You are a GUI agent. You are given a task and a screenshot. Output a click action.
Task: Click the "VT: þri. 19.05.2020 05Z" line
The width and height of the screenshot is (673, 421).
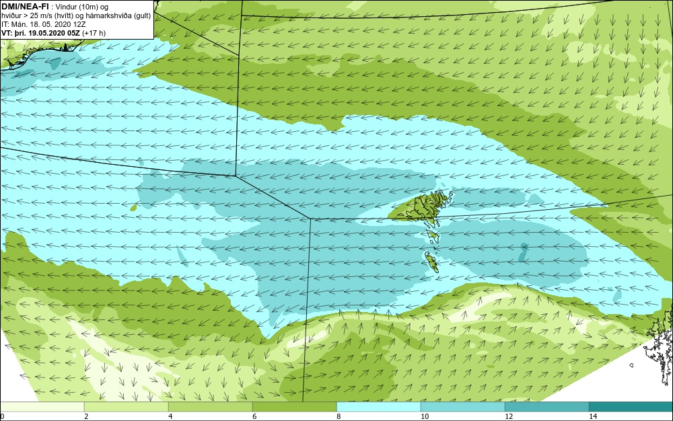[x=41, y=32]
